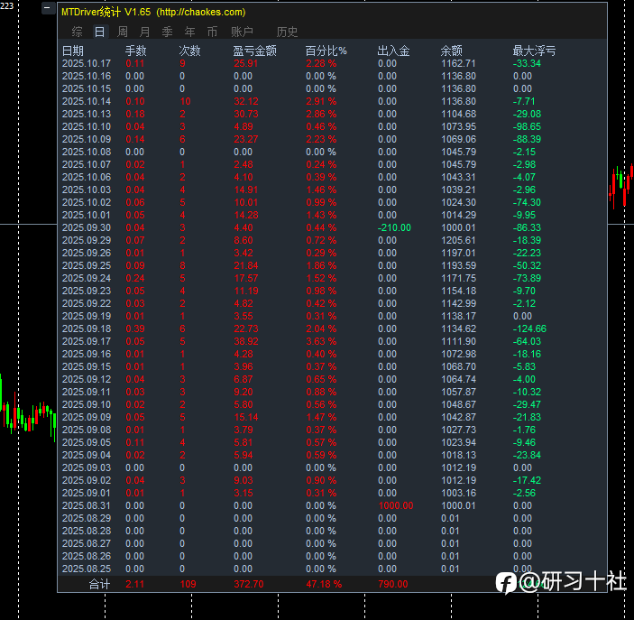Image resolution: width=634 pixels, height=620 pixels.
Task: Open the chaokes.com link in title
Action: 201,12
